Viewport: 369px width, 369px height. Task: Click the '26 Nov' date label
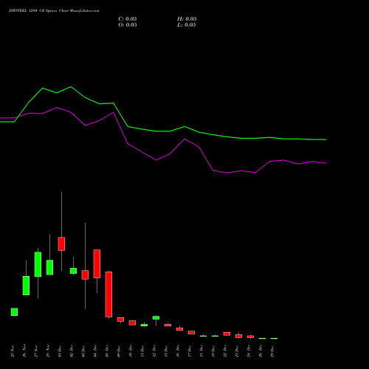coord(24,351)
